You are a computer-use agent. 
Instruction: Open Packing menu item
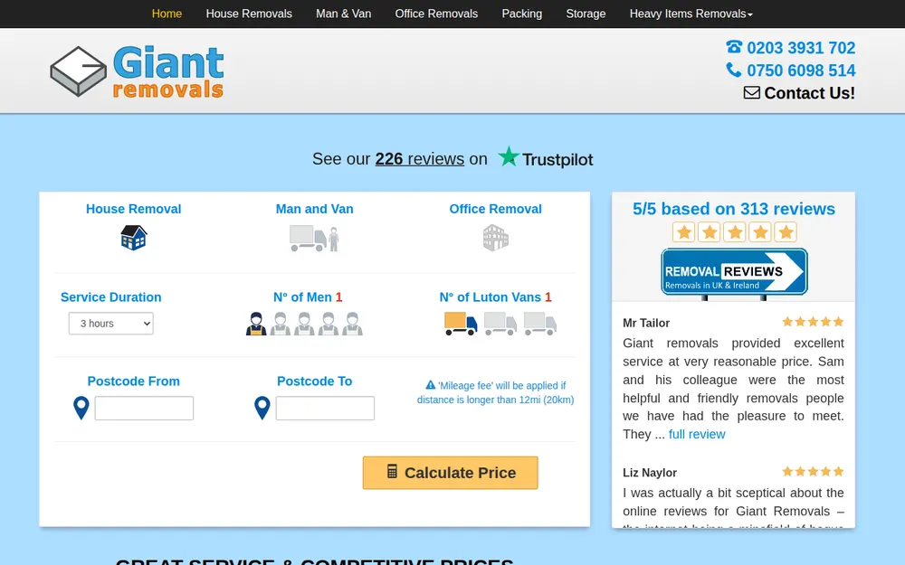tap(522, 14)
